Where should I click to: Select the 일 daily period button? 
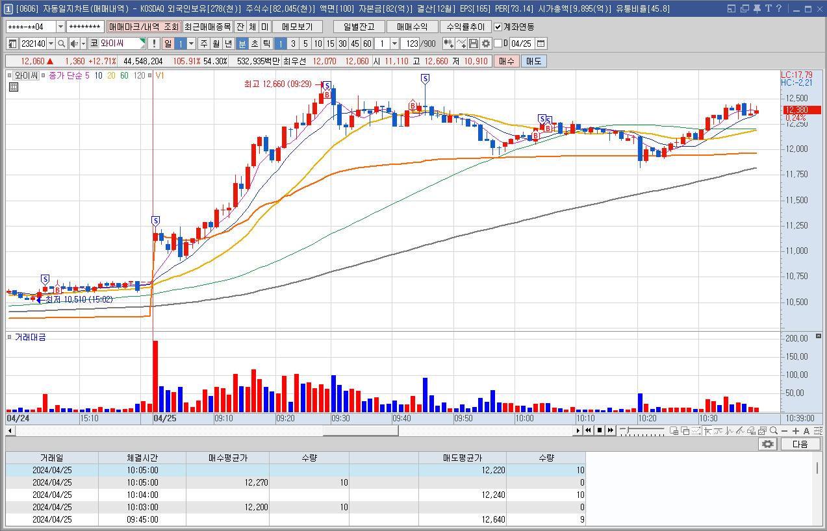[168, 43]
